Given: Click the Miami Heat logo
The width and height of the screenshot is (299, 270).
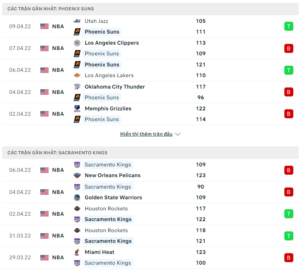Looking at the screenshot, I should coord(77,252).
